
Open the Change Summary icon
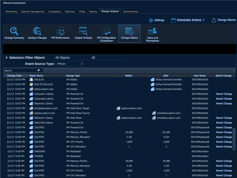(x=14, y=31)
